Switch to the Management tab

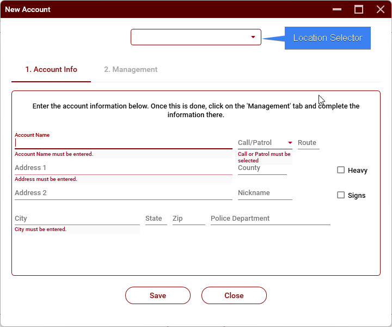[131, 70]
